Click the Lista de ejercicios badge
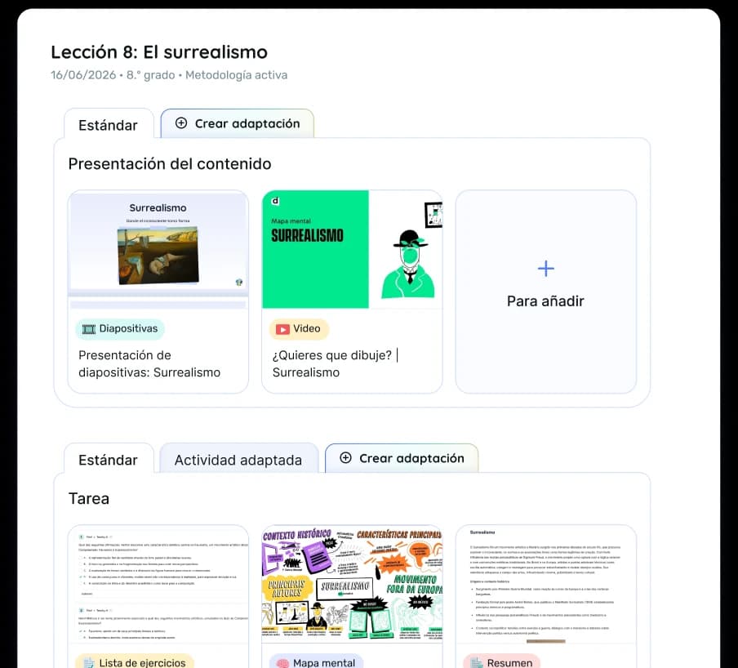The height and width of the screenshot is (668, 738). tap(135, 661)
